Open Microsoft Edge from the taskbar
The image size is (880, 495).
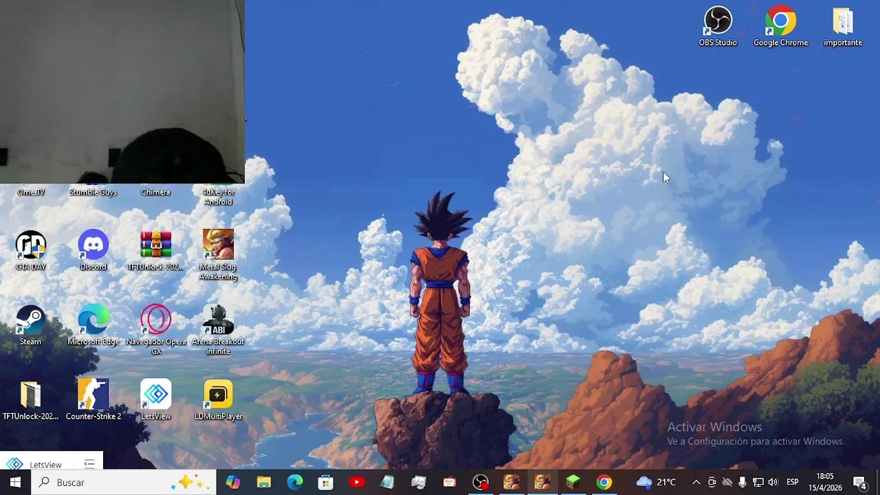295,483
